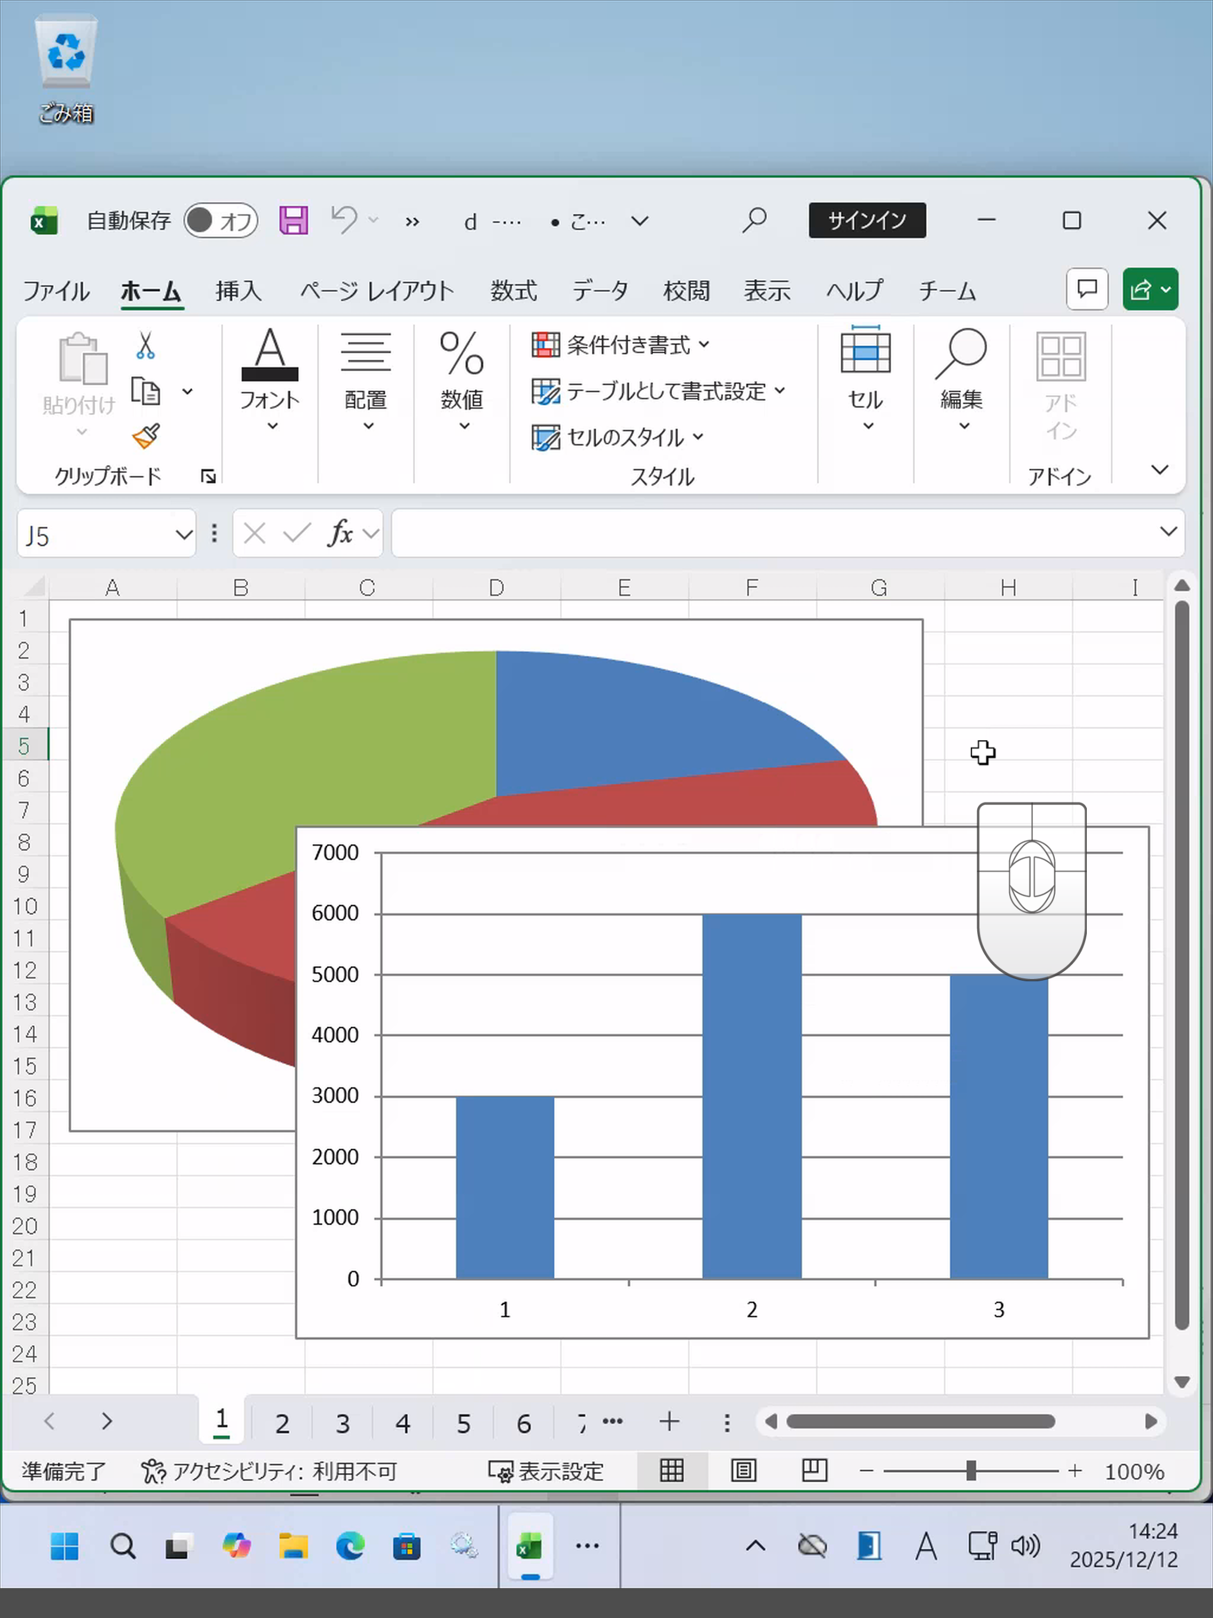Viewport: 1213px width, 1618px height.
Task: Click the Save floppy disk icon
Action: coord(293,220)
